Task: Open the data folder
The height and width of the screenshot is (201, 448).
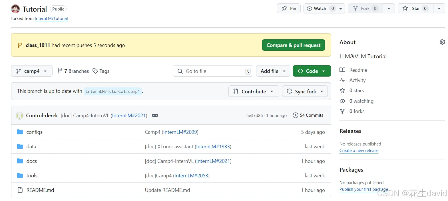Action: (31, 147)
